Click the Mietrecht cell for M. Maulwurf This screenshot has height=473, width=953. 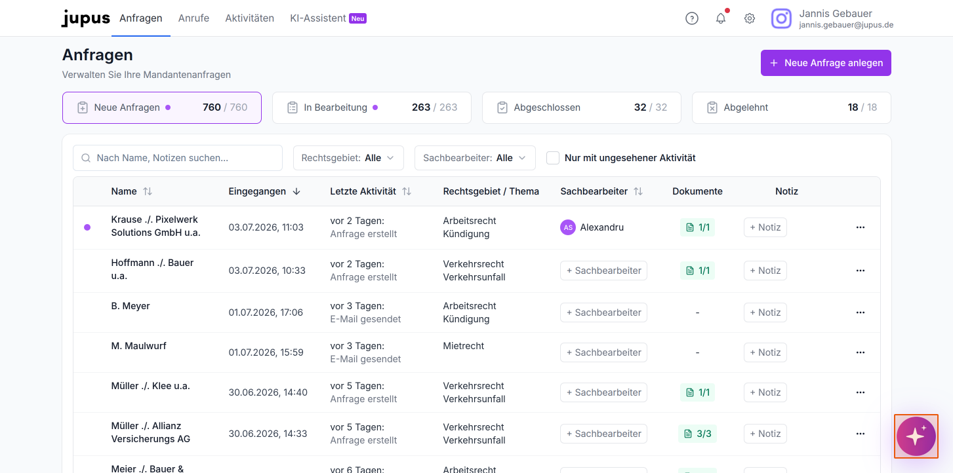point(464,346)
